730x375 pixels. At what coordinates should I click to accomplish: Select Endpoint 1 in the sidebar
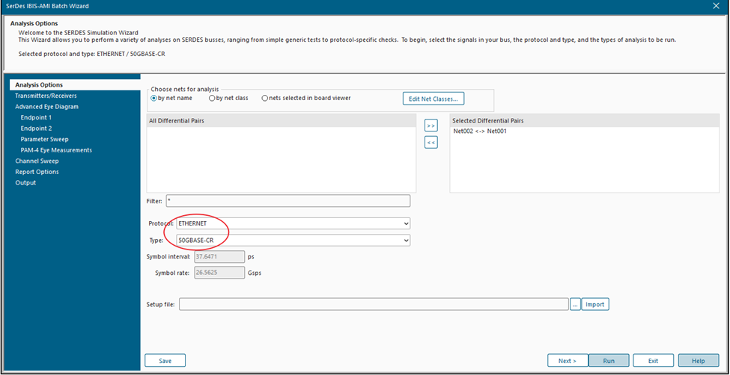pos(36,117)
